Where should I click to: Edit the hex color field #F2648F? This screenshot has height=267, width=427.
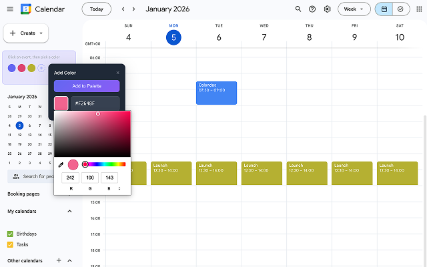(95, 103)
